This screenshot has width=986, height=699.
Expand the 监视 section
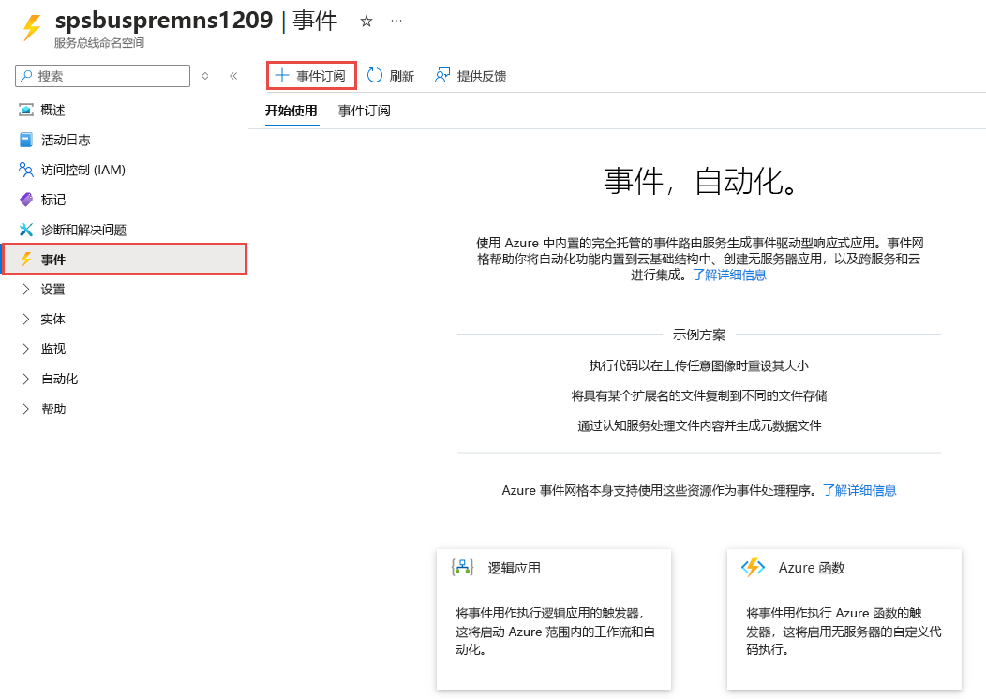point(26,349)
